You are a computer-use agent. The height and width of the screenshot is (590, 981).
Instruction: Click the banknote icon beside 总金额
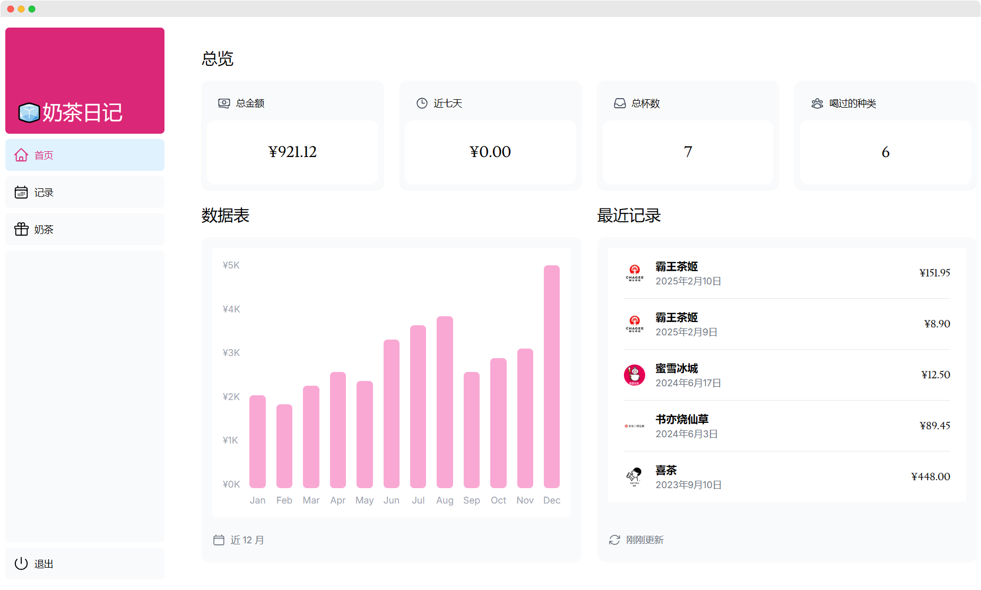224,103
